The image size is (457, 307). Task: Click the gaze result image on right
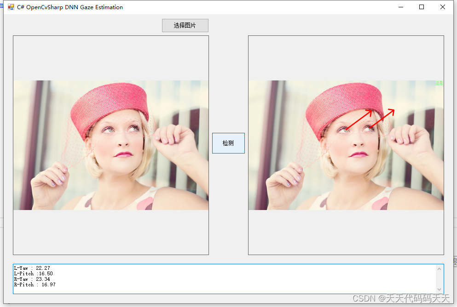coord(346,145)
